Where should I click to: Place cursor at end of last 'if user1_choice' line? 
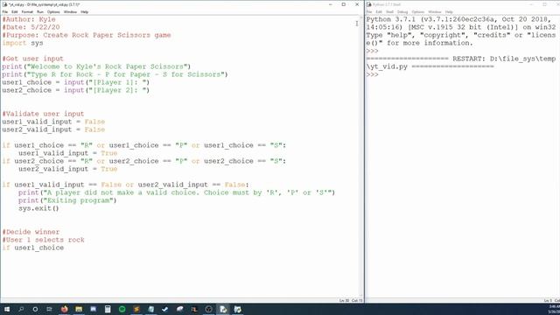coord(64,248)
